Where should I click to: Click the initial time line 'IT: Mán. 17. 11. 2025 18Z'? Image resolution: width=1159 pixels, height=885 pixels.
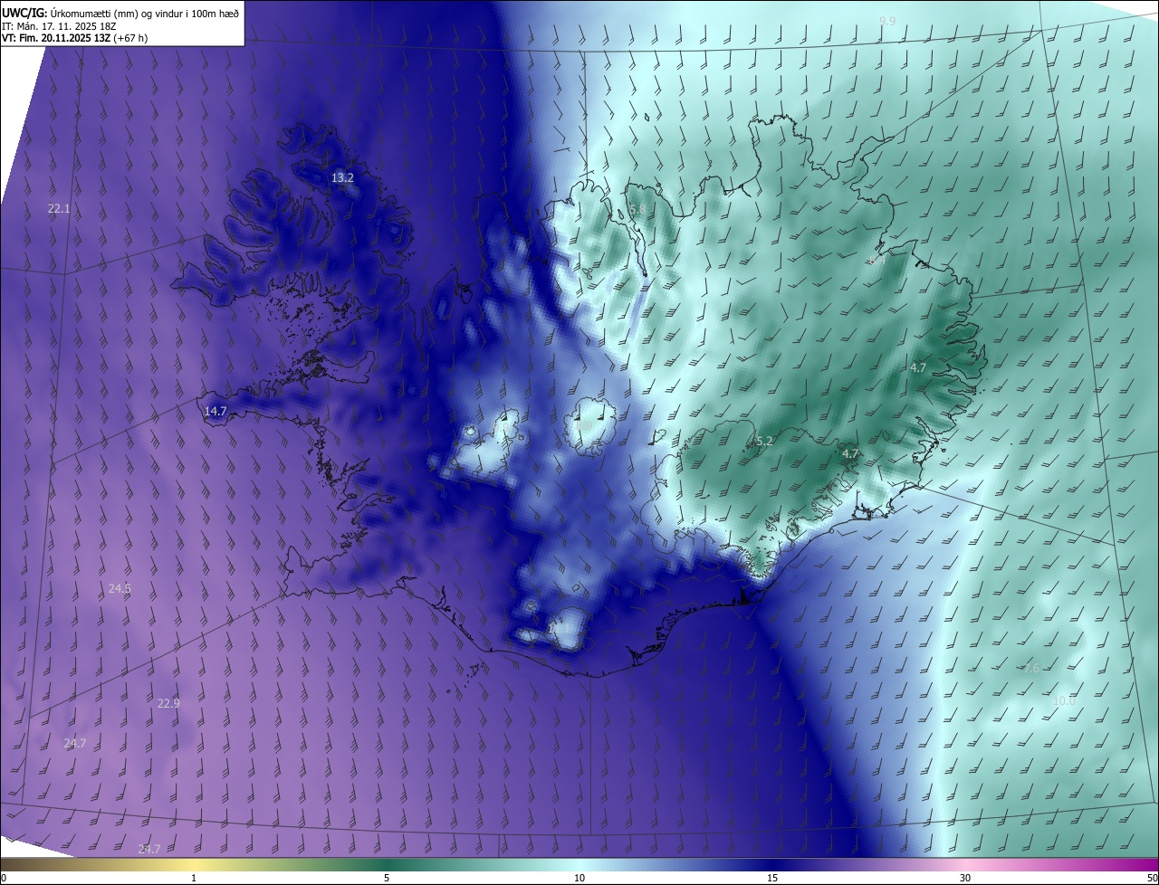click(60, 25)
